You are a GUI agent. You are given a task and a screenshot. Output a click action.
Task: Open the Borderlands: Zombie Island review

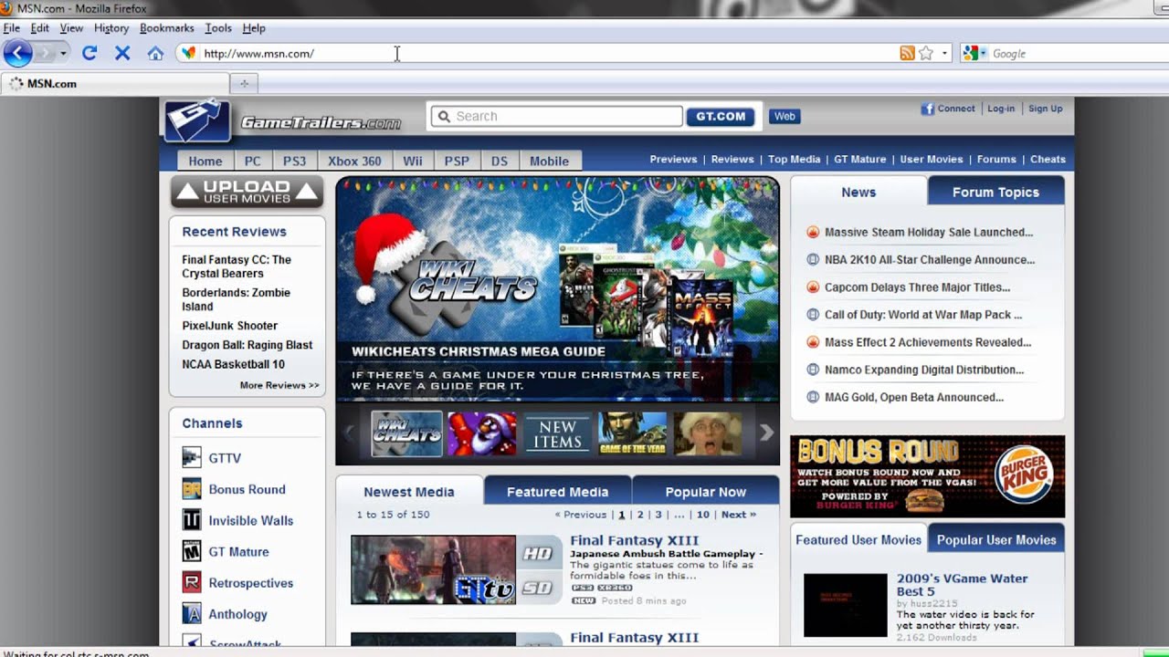pyautogui.click(x=236, y=299)
